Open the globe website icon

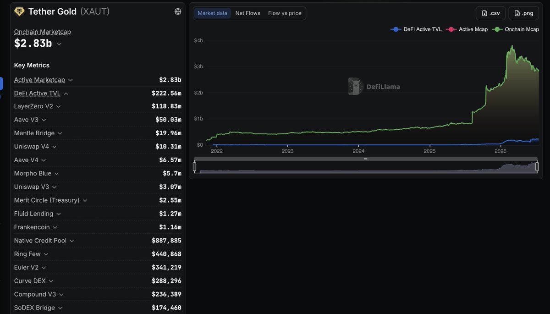tap(178, 11)
